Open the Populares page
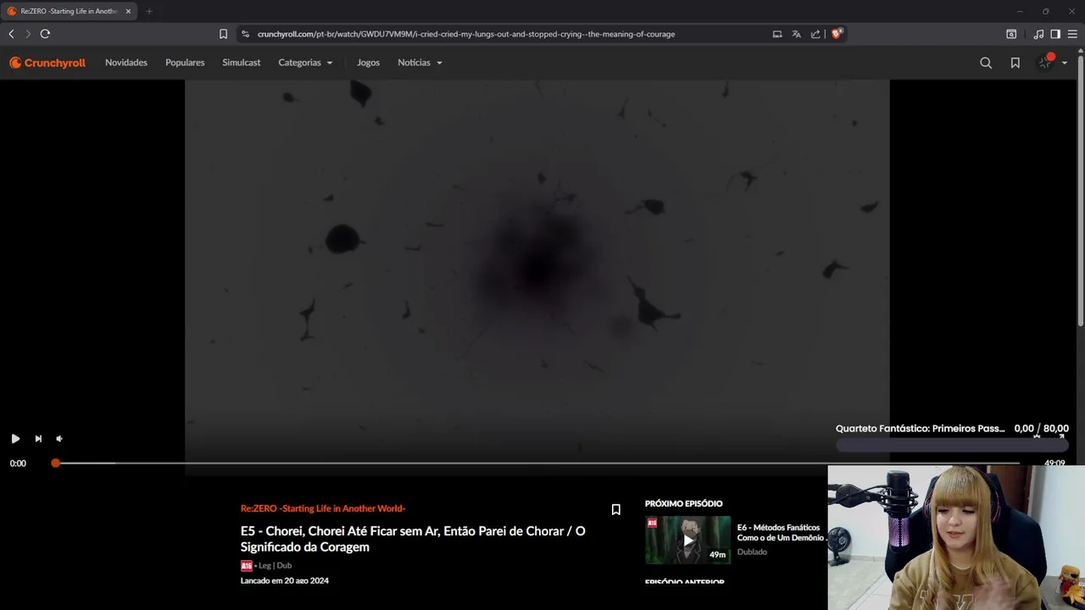 (185, 63)
